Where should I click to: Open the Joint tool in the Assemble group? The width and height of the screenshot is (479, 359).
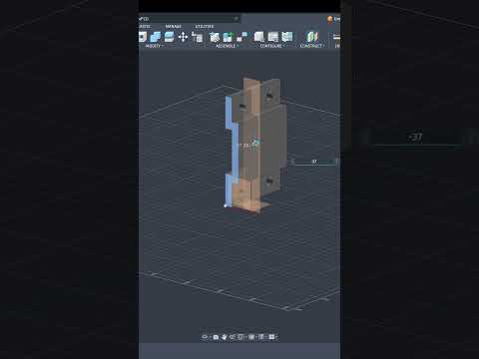215,37
